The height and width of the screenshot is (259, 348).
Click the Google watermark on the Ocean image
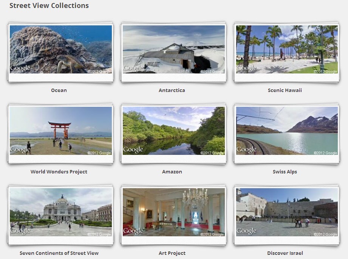[20, 67]
